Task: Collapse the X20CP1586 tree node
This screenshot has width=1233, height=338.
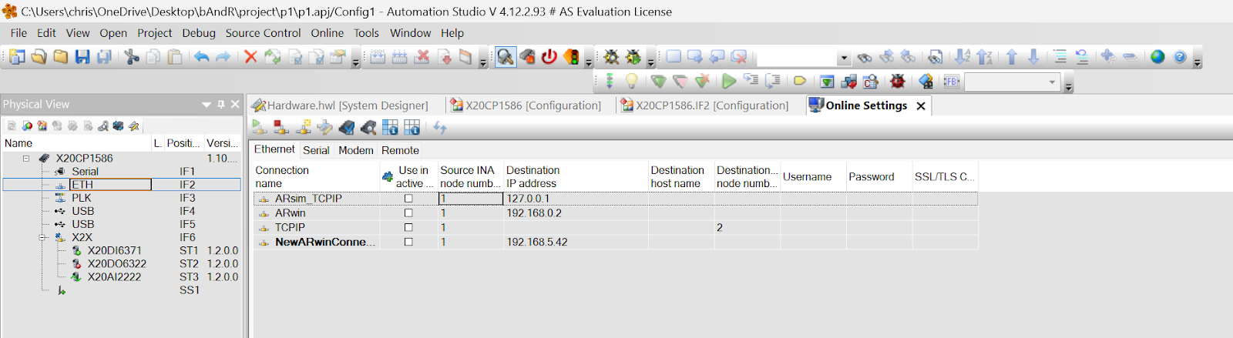Action: click(x=26, y=159)
